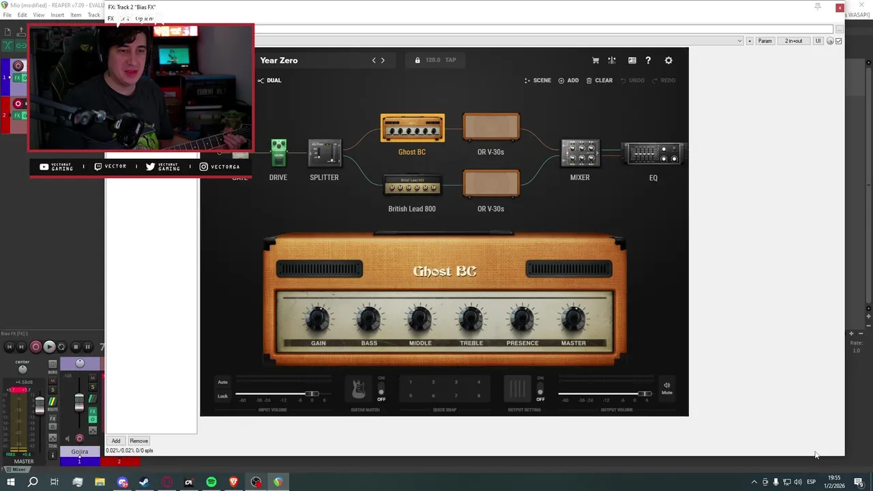Click the output volume slider handle

(x=644, y=393)
